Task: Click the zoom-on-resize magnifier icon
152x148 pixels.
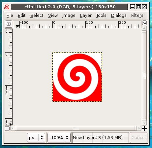Action: 144,23
